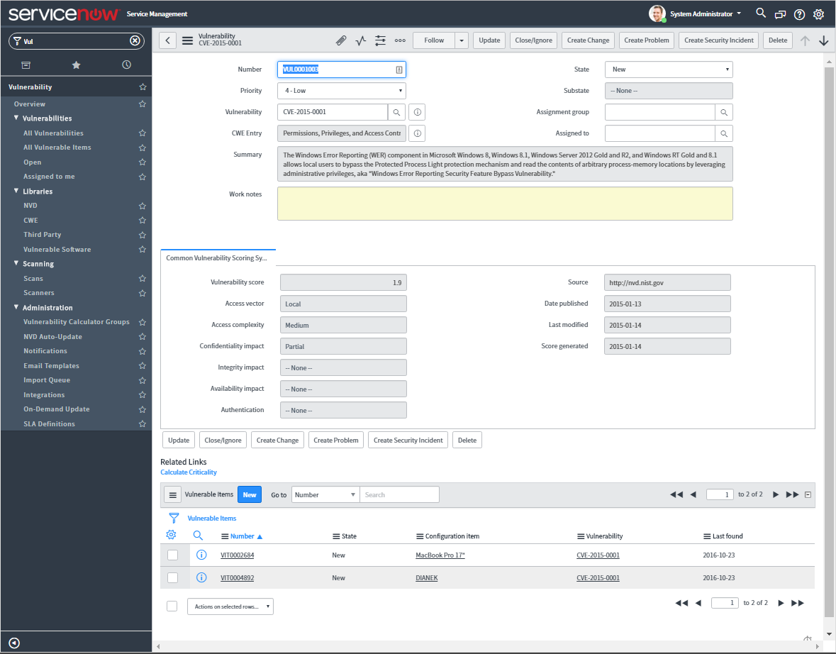Show history clock tab in navigator

point(126,65)
